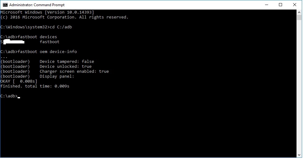The width and height of the screenshot is (303, 159).
Task: Close the Administrator Command Prompt window
Action: (295, 5)
